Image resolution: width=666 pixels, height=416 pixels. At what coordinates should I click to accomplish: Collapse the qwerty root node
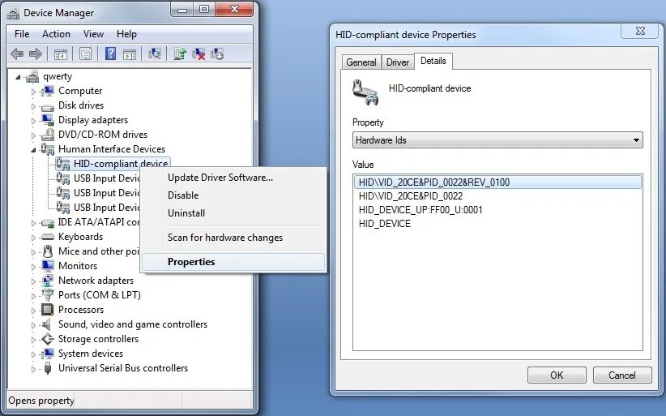[x=18, y=77]
